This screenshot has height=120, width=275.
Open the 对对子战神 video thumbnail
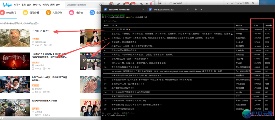tap(15, 38)
